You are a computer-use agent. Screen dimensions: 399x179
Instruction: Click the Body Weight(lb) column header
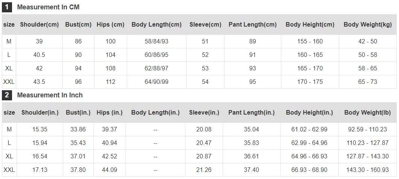[x=367, y=113]
